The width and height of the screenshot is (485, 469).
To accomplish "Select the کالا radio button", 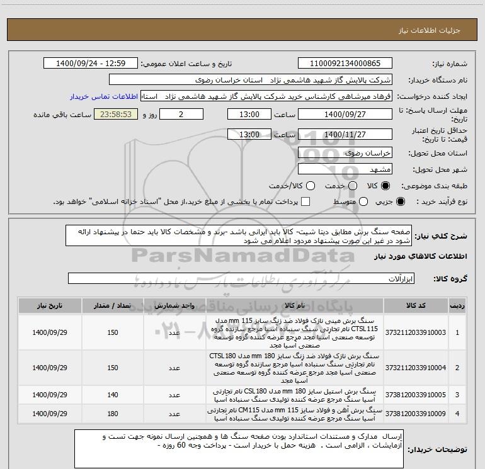I will pos(385,186).
